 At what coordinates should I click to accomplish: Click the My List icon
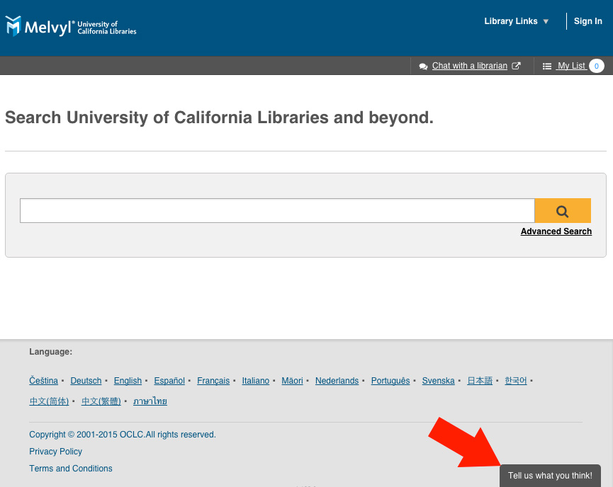(x=547, y=66)
